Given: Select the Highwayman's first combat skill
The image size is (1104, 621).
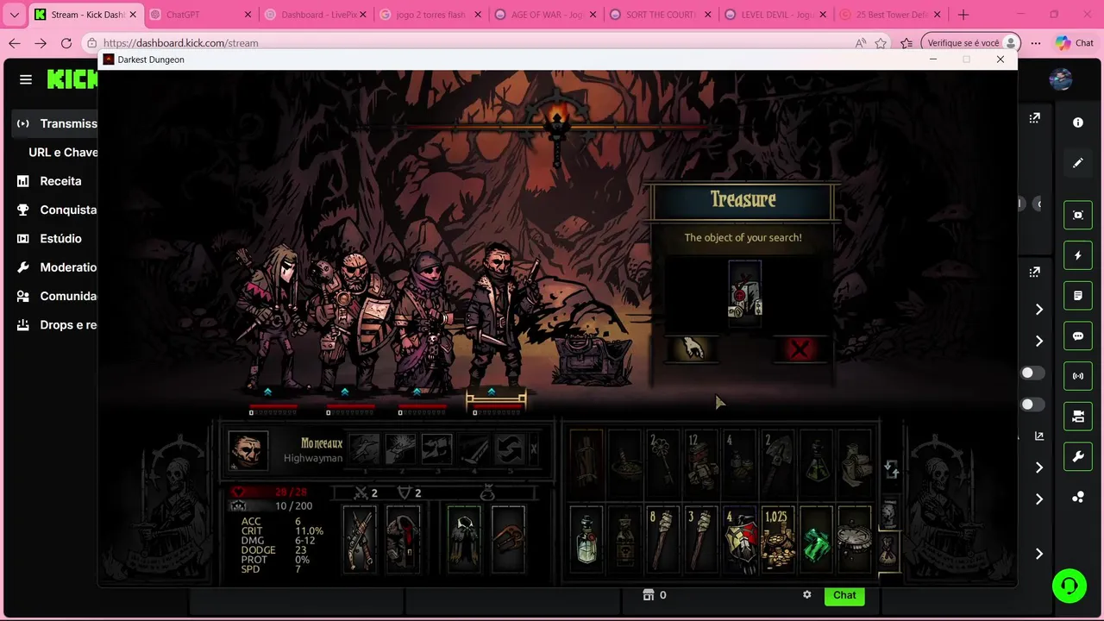Looking at the screenshot, I should click(x=365, y=449).
